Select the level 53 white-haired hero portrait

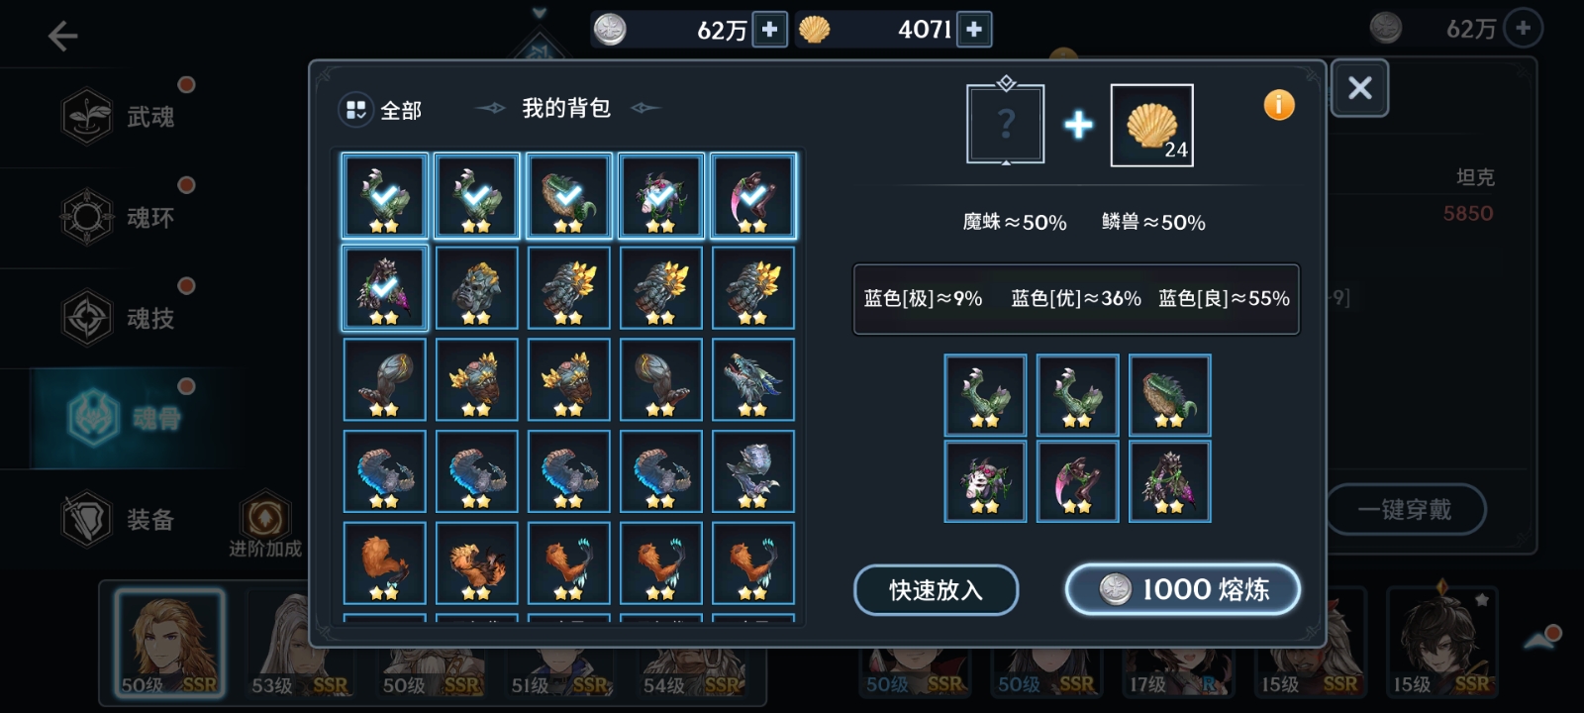pyautogui.click(x=298, y=644)
